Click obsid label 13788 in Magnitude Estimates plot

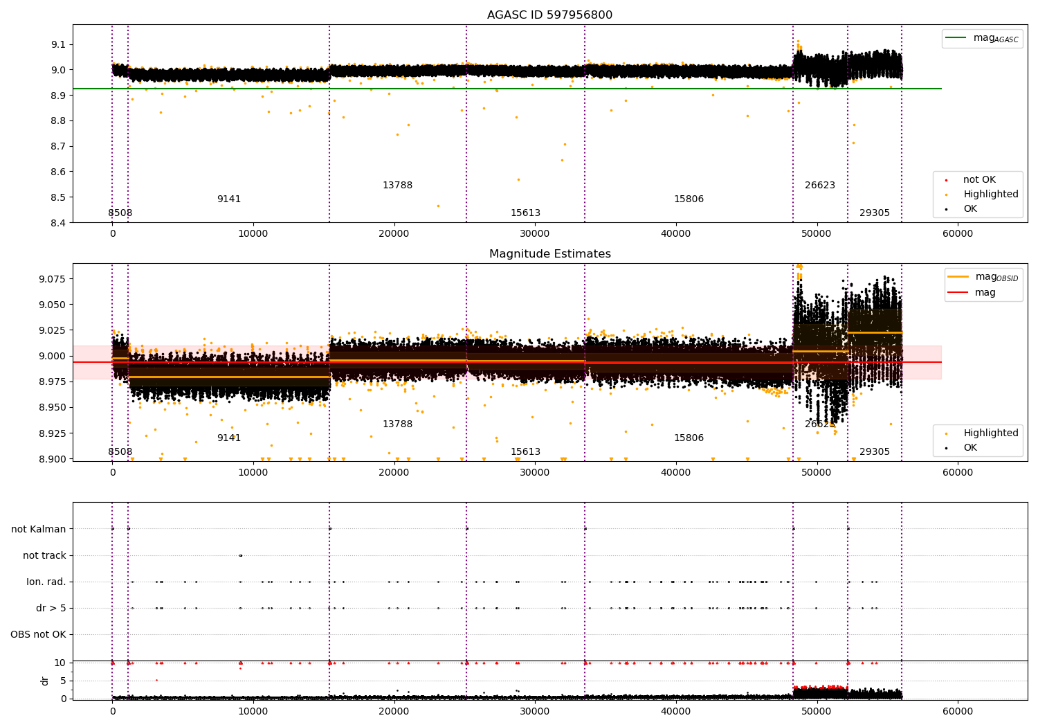pos(397,424)
